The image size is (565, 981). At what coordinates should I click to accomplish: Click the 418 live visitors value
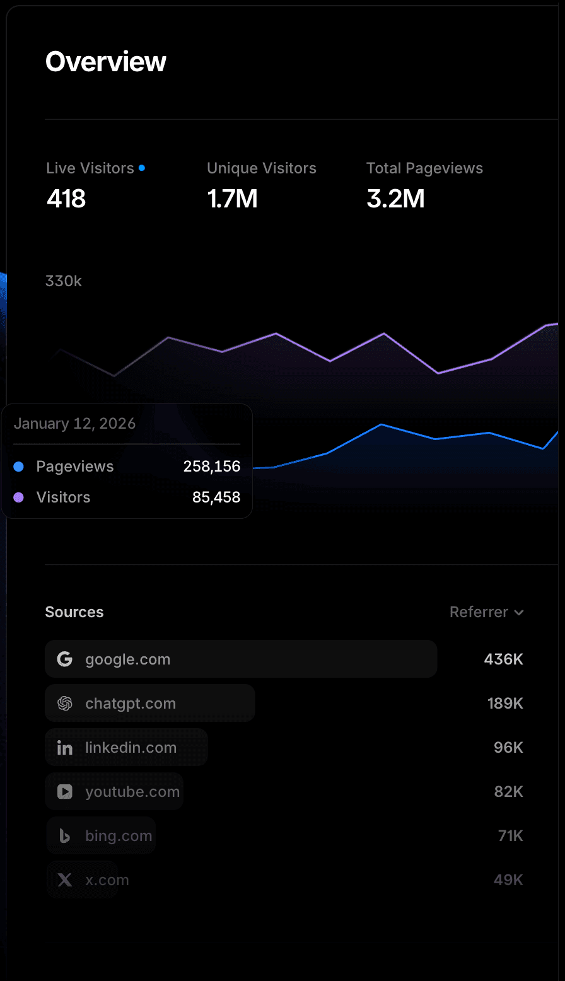point(66,199)
